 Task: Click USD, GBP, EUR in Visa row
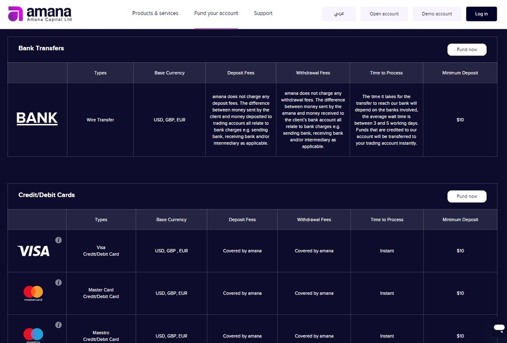[x=171, y=251]
